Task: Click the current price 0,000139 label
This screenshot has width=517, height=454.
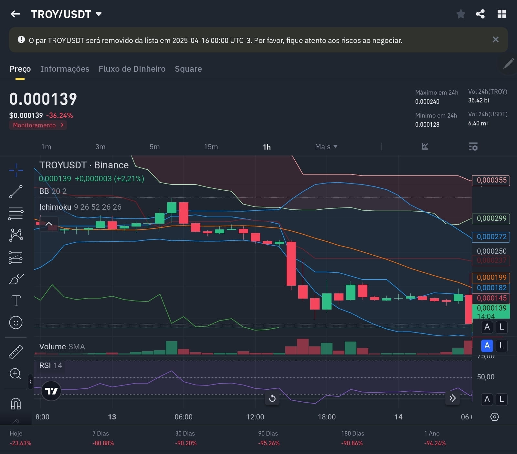Action: click(x=491, y=311)
